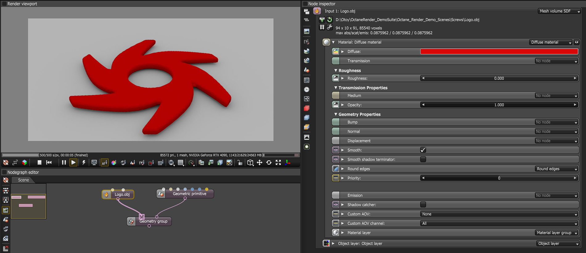Open the Object layer dropdown
Image resolution: width=586 pixels, height=253 pixels.
pos(558,243)
